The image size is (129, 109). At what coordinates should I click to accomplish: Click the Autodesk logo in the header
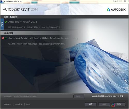coord(117,10)
